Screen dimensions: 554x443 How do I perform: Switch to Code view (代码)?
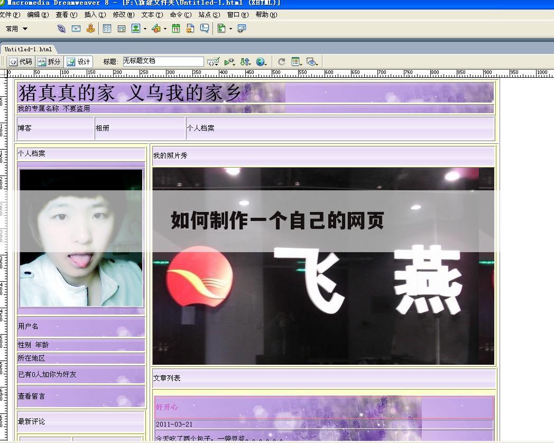21,62
